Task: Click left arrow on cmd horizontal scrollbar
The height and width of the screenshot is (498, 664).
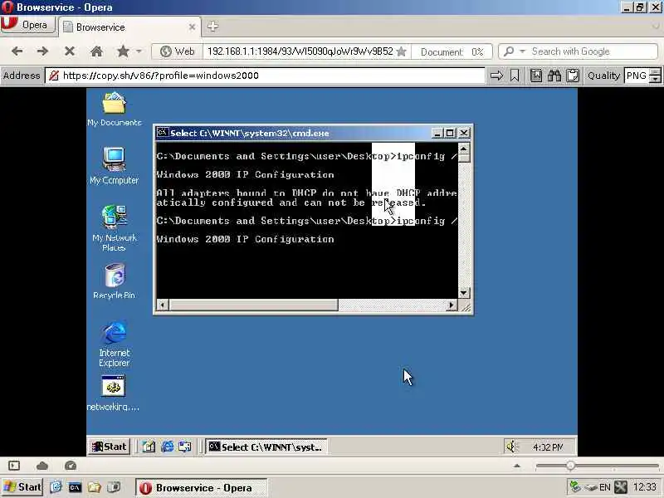Action: [x=163, y=305]
